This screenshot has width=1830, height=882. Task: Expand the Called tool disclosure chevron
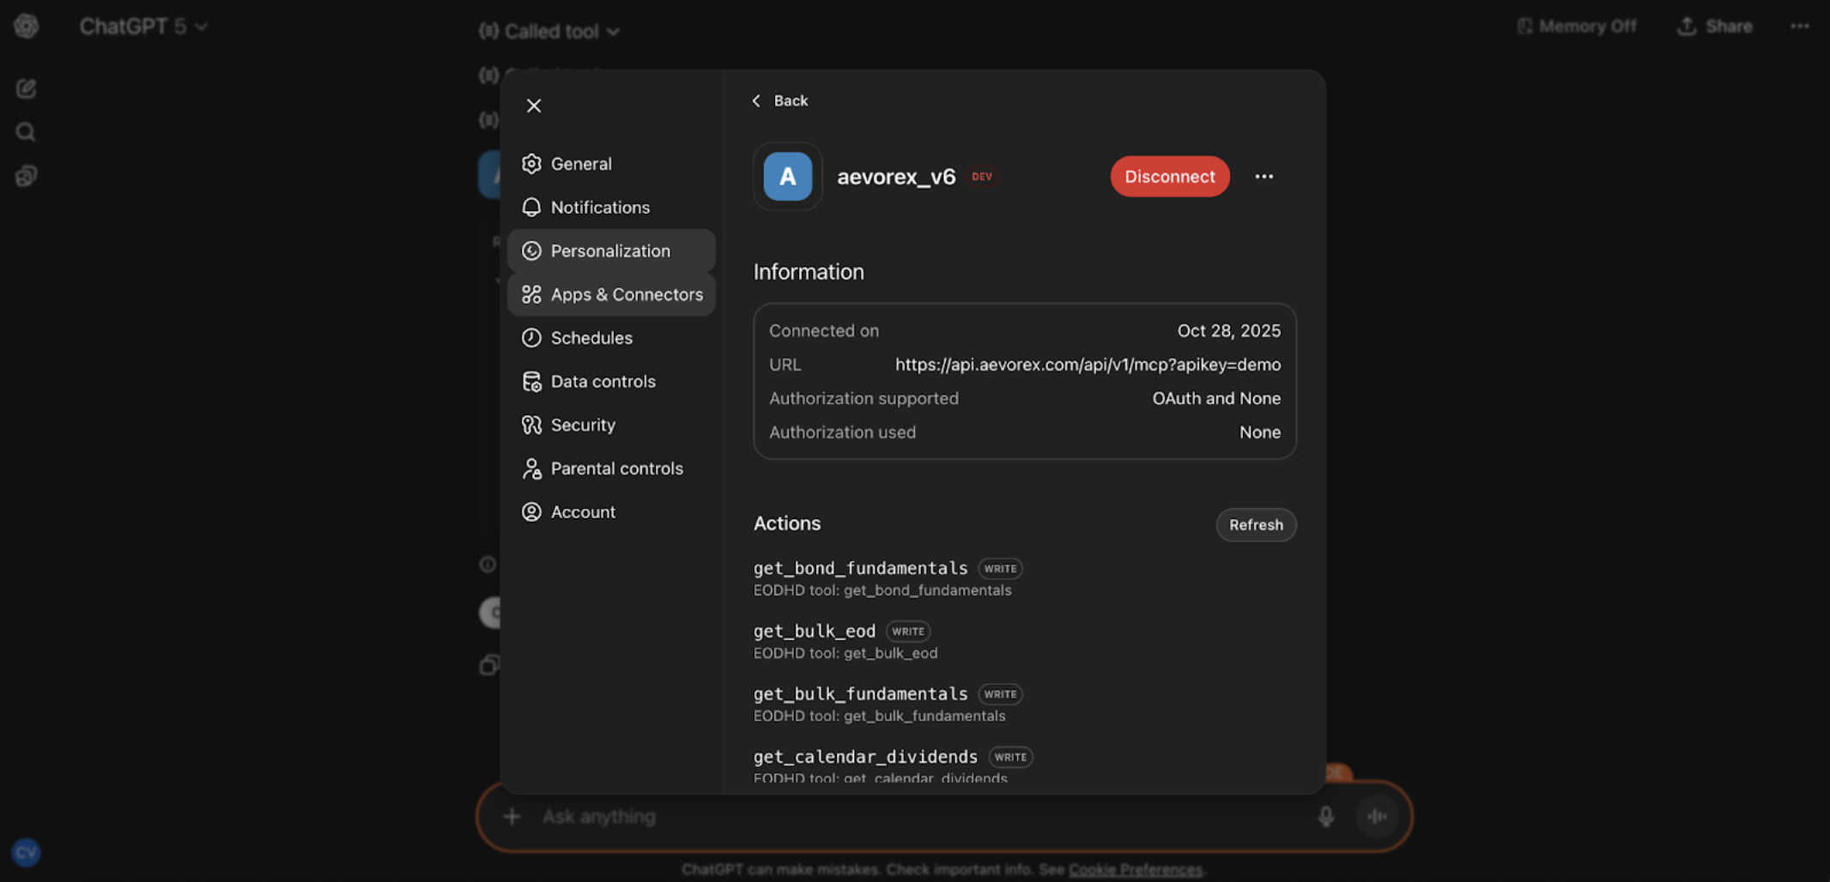pos(614,31)
